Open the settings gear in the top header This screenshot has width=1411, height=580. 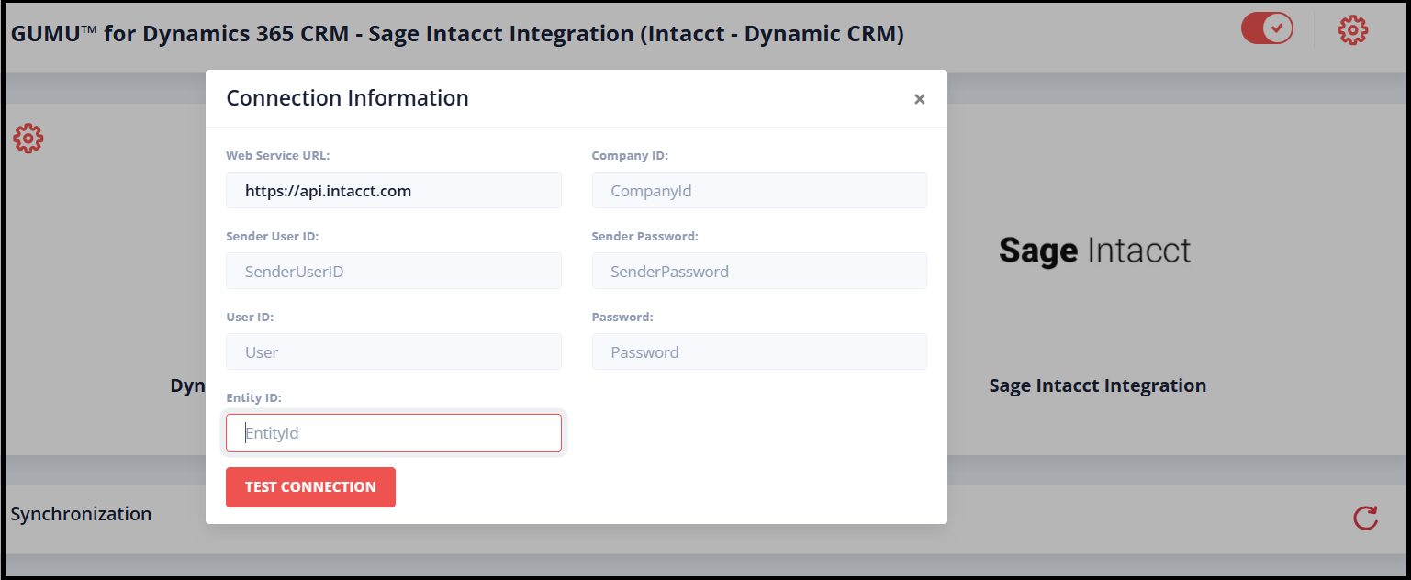click(x=1351, y=29)
